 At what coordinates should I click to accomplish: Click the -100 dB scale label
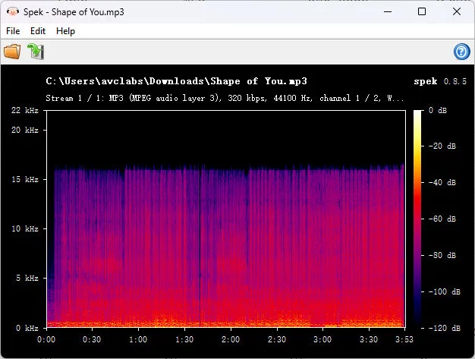(x=445, y=291)
